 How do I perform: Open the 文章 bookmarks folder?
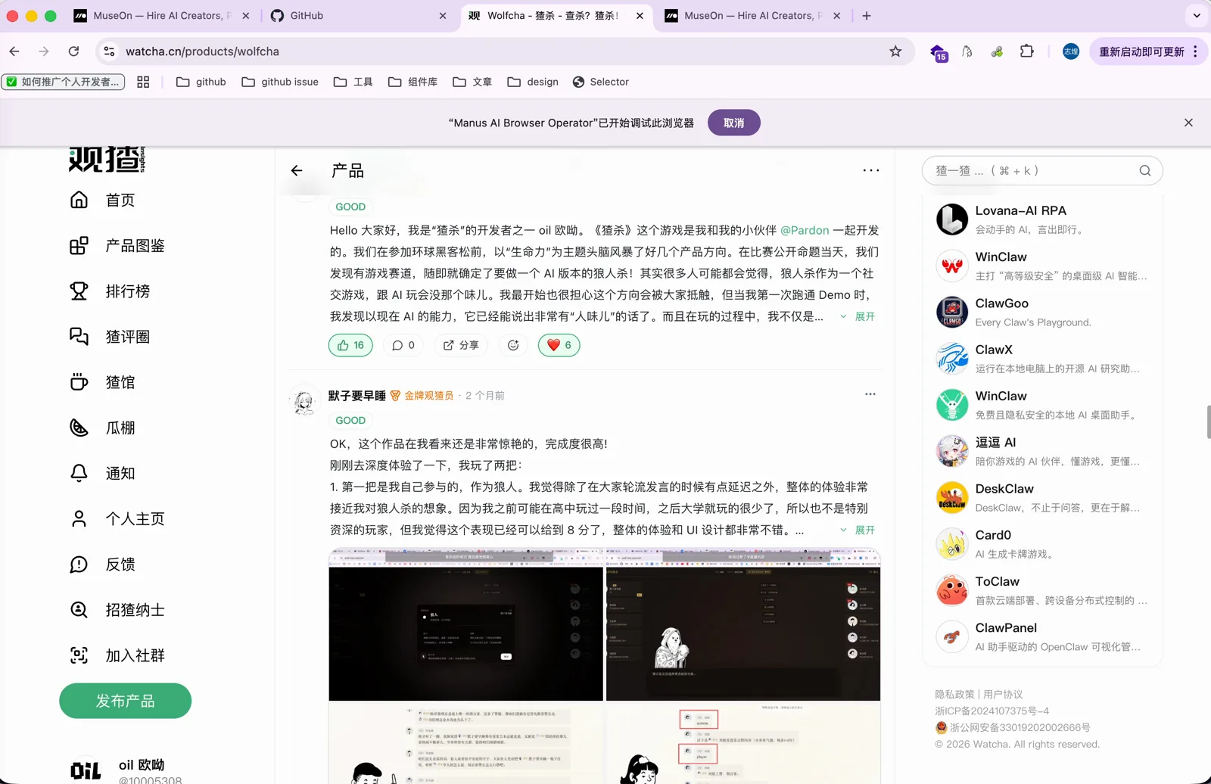[472, 82]
